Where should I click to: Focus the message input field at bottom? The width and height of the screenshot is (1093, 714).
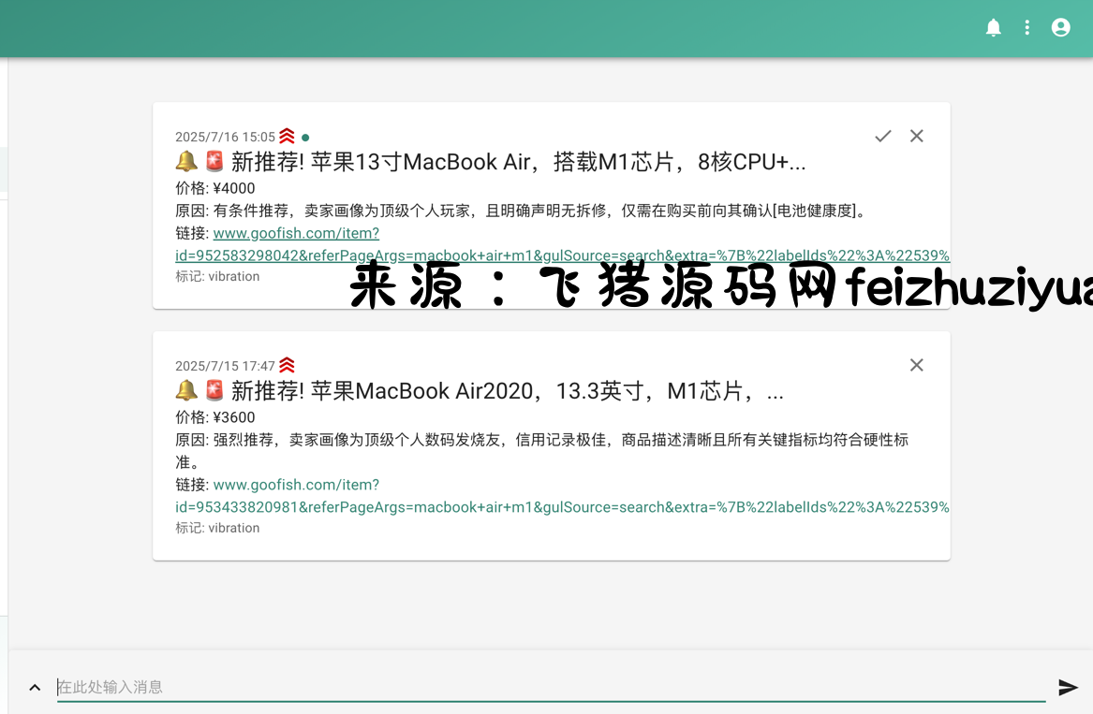551,687
